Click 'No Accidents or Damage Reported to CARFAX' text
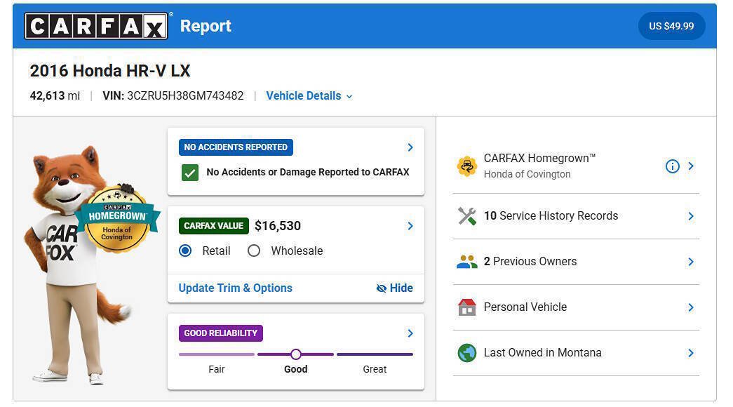 click(308, 172)
